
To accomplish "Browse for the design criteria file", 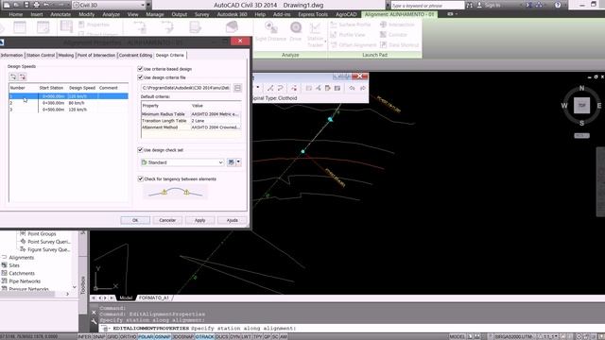I will click(237, 88).
